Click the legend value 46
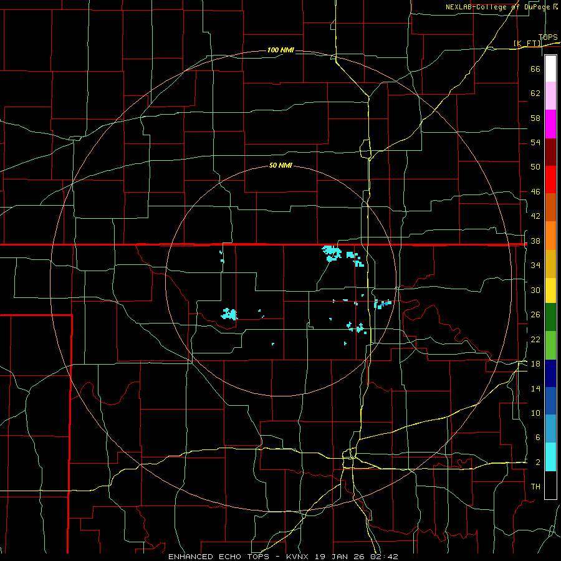The image size is (561, 561). tap(535, 192)
